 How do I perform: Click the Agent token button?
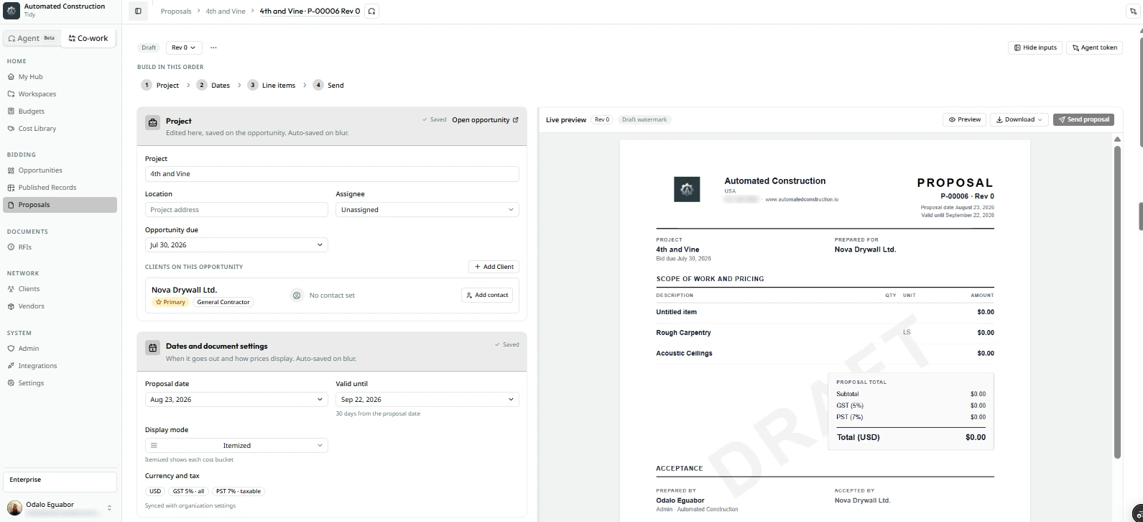coord(1094,47)
